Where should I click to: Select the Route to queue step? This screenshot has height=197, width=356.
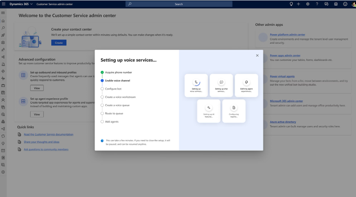tap(112, 114)
